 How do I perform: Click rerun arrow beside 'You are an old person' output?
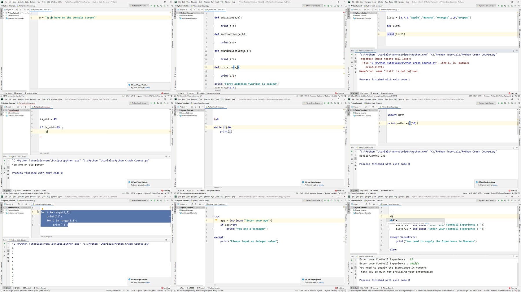coord(4,160)
